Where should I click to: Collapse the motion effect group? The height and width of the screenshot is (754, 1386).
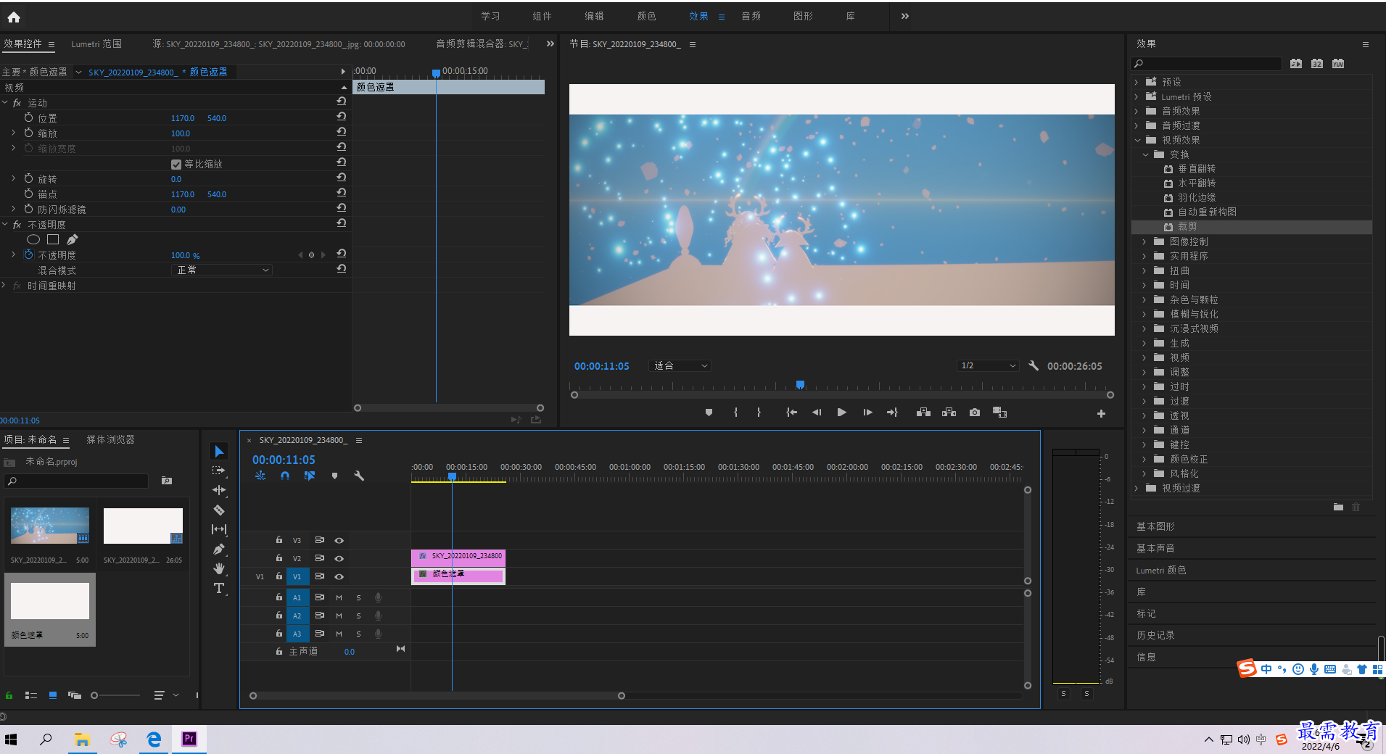click(x=5, y=103)
